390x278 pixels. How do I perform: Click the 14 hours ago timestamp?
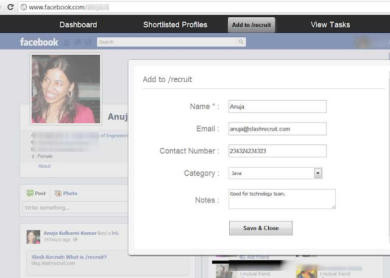coord(57,240)
